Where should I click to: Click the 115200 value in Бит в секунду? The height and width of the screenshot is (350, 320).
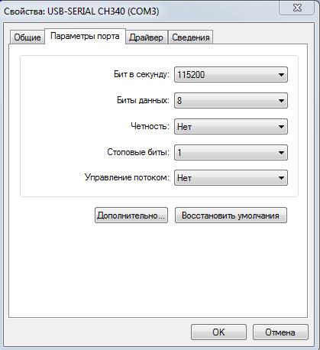coord(191,75)
